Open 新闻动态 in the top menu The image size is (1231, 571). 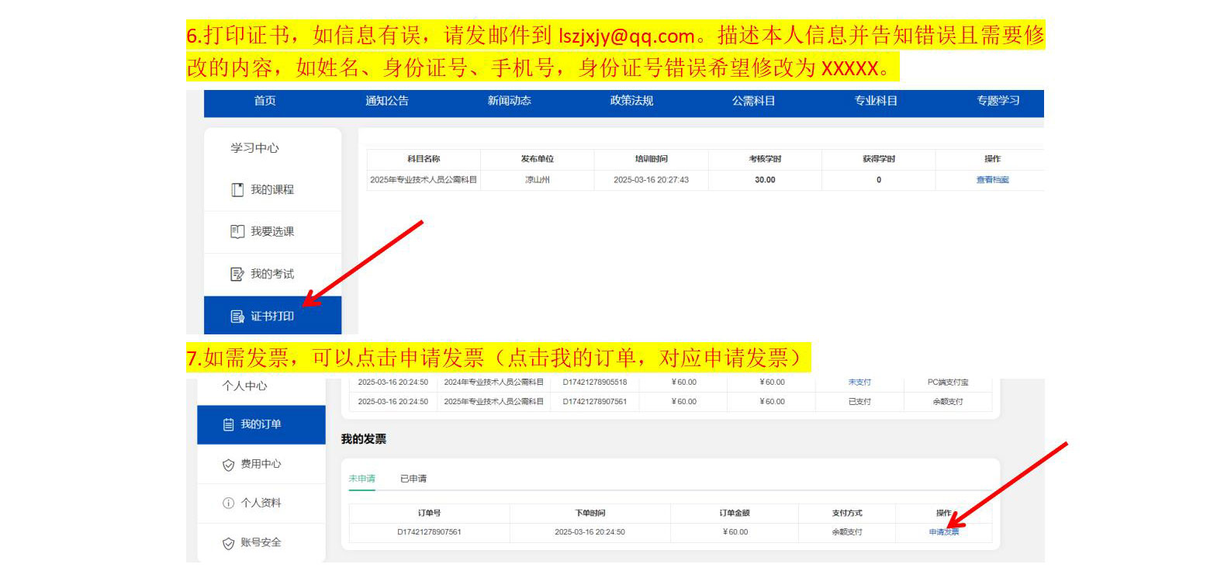[509, 101]
